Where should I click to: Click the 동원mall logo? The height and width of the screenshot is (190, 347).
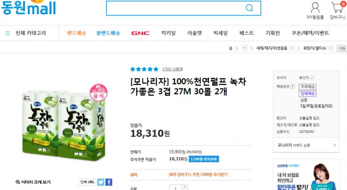tap(28, 8)
